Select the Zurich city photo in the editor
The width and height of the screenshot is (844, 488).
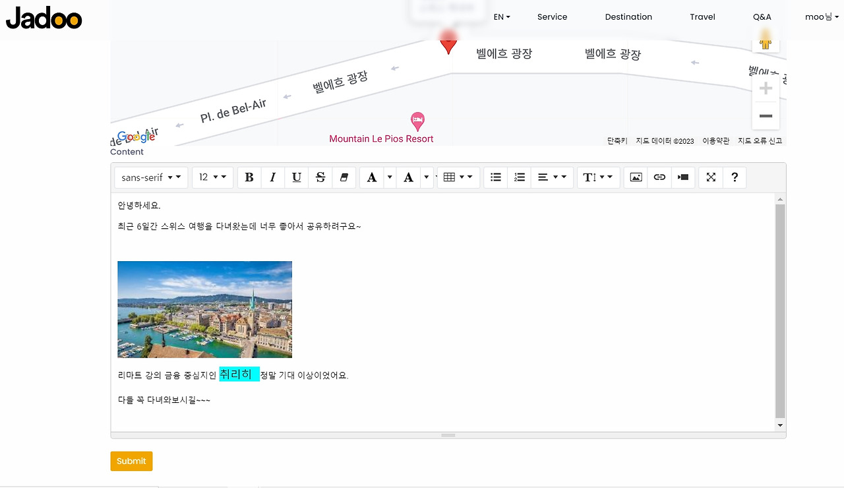[x=204, y=309]
